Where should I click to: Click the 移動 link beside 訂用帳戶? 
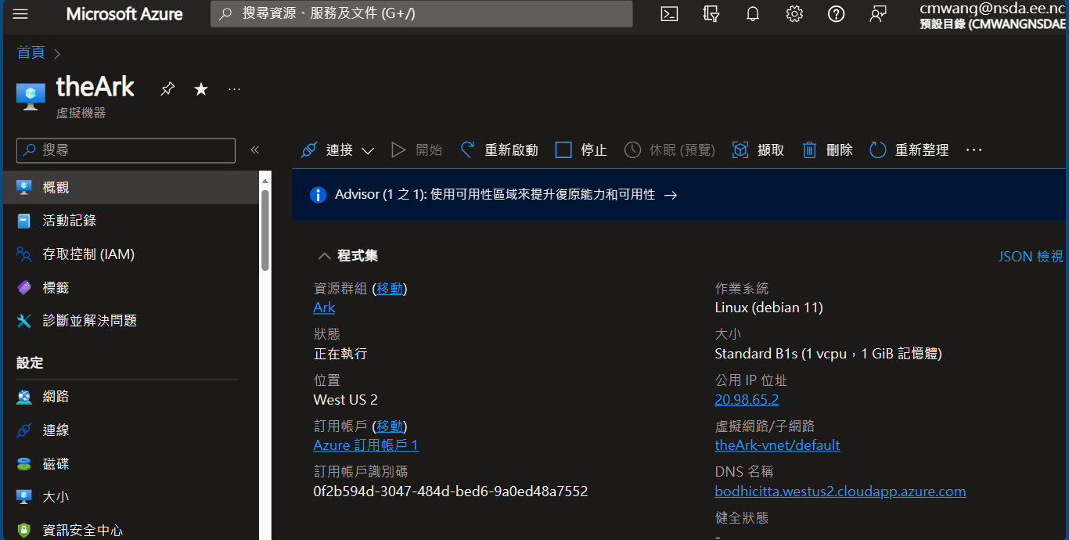point(390,427)
